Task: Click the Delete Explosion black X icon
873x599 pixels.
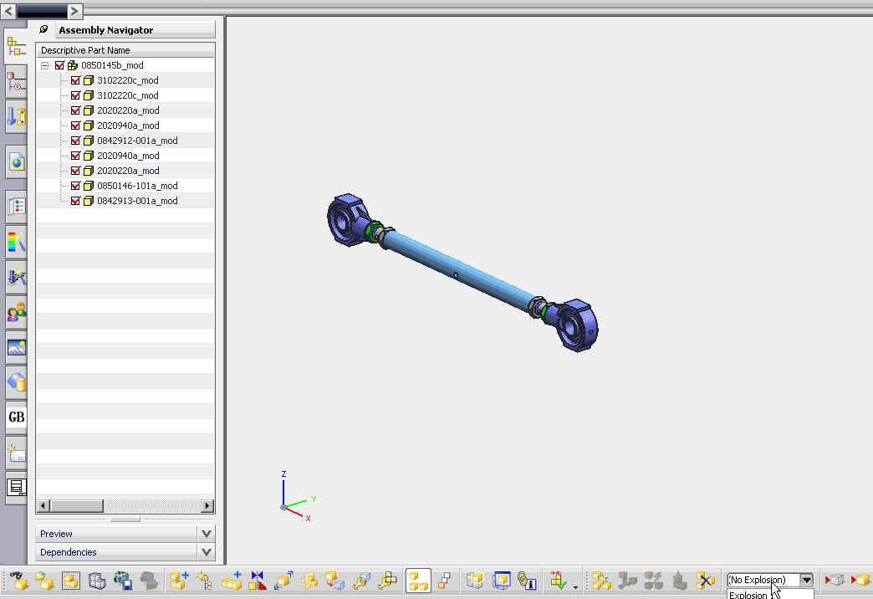Action: coord(706,581)
